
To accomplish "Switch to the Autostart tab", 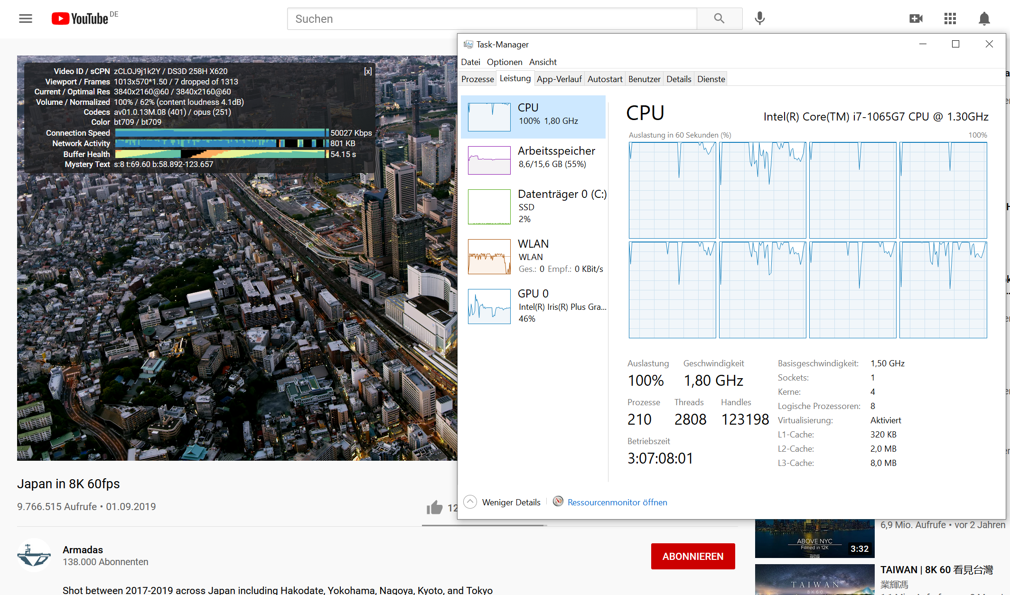I will point(605,79).
